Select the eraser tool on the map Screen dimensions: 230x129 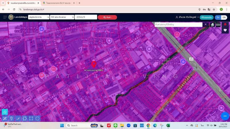coord(5,112)
